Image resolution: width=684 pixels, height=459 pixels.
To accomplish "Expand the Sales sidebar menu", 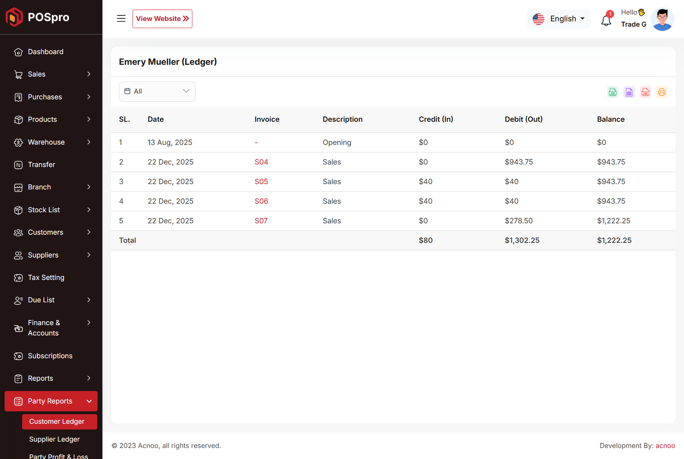I will [x=51, y=74].
